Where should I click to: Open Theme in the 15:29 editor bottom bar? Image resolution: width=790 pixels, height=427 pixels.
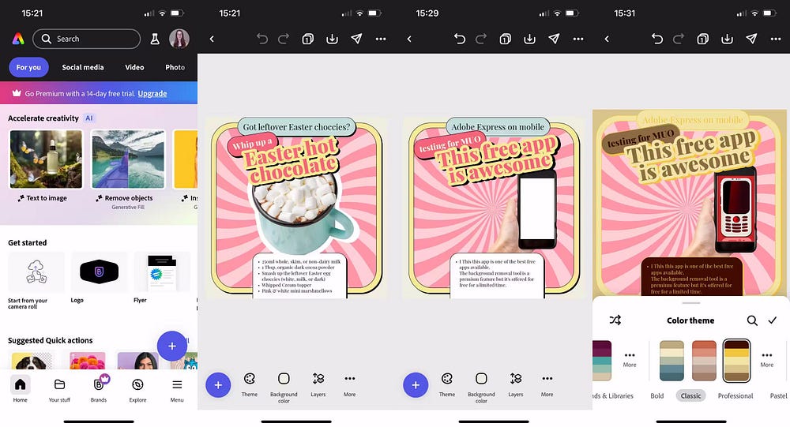(x=447, y=385)
